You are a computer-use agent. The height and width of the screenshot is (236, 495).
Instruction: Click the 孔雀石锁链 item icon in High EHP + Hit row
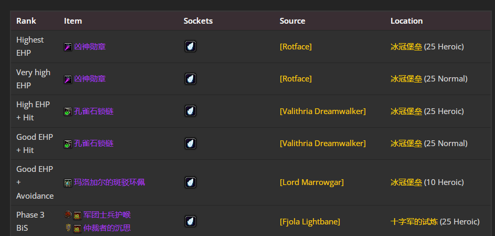point(68,111)
